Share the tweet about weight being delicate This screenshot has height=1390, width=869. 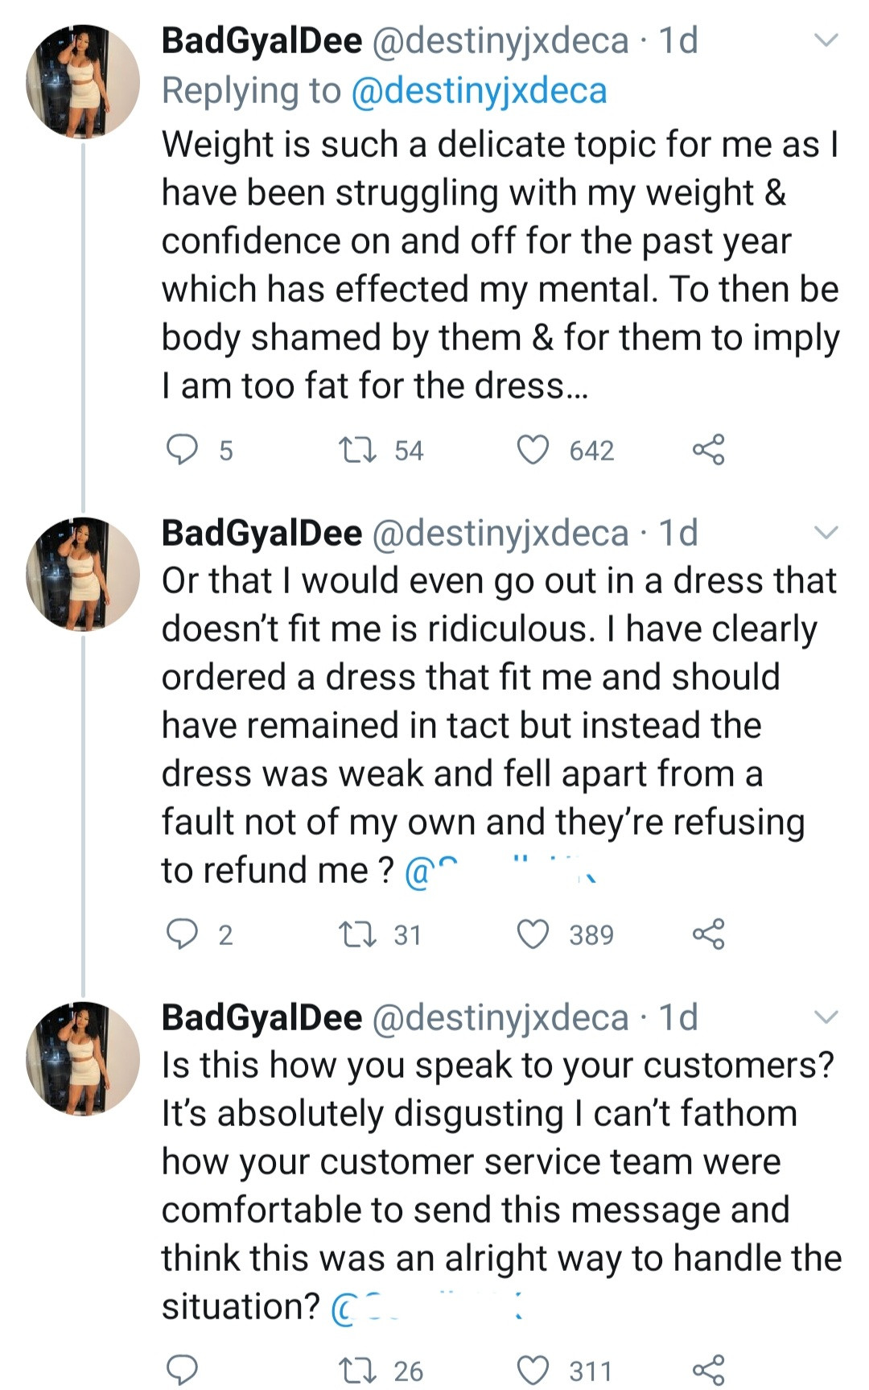[708, 450]
